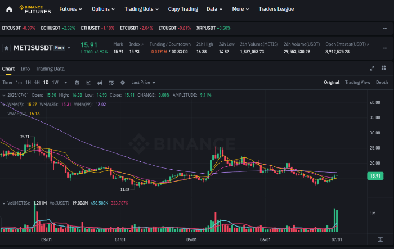The width and height of the screenshot is (394, 249).
Task: Select the Time line chart interval
Action: point(7,82)
